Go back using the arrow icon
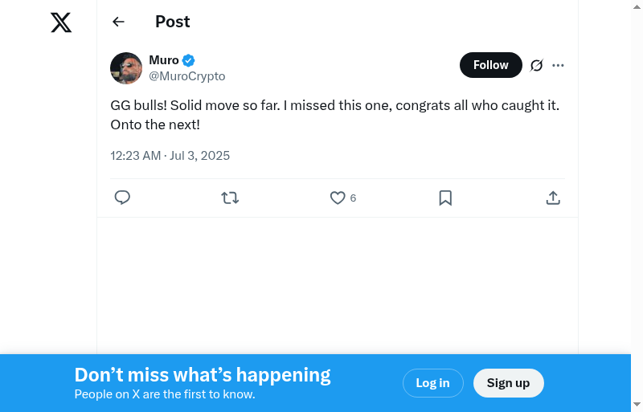This screenshot has height=412, width=643. [118, 22]
